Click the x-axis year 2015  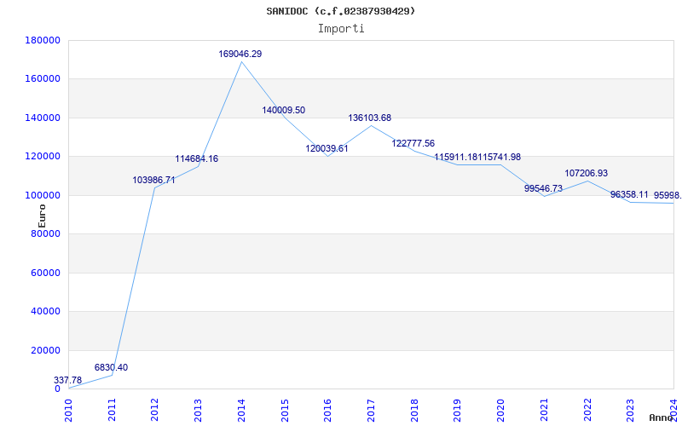coord(285,411)
